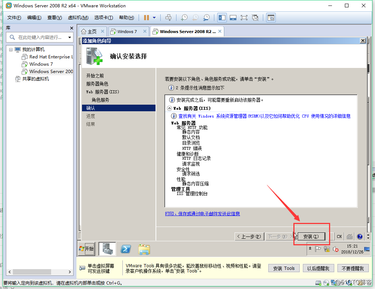Close the Windows Server 2008 R2 tab
This screenshot has height=289, width=375.
220,31
